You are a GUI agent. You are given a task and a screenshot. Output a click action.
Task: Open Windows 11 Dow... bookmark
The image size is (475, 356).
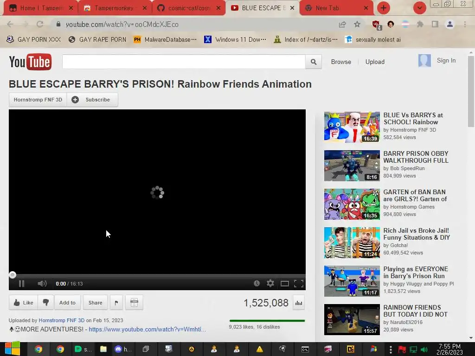pyautogui.click(x=235, y=39)
